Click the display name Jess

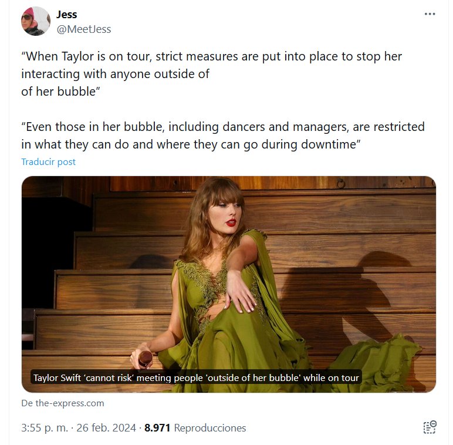tap(66, 14)
